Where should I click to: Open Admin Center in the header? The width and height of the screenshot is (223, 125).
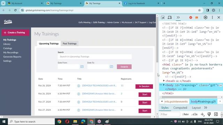[x=113, y=22]
